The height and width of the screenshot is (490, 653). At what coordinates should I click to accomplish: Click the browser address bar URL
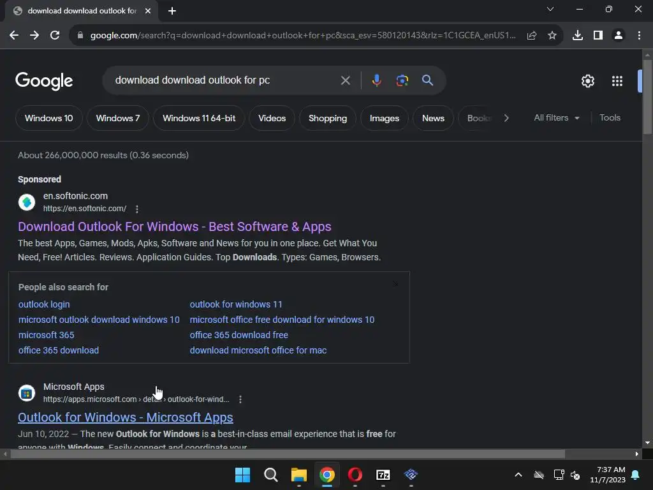tap(303, 36)
